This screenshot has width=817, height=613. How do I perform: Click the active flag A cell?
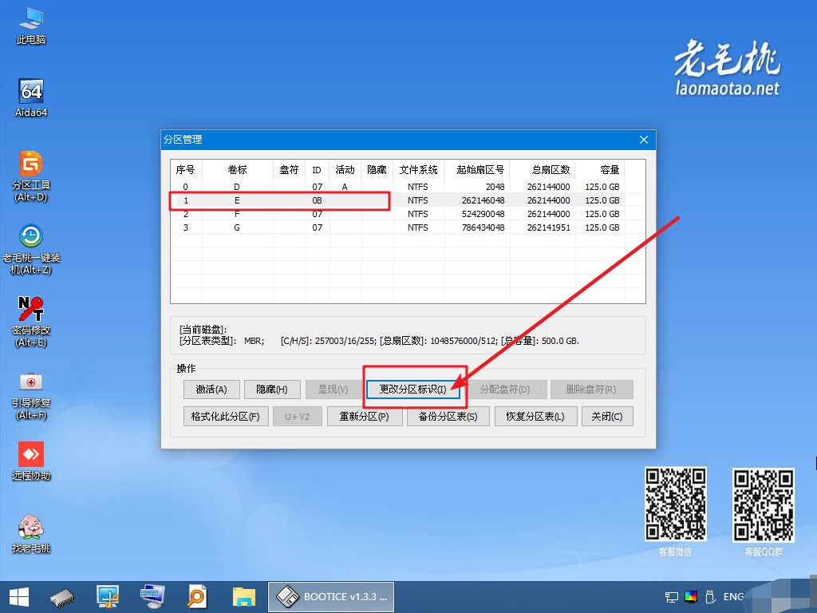[345, 187]
